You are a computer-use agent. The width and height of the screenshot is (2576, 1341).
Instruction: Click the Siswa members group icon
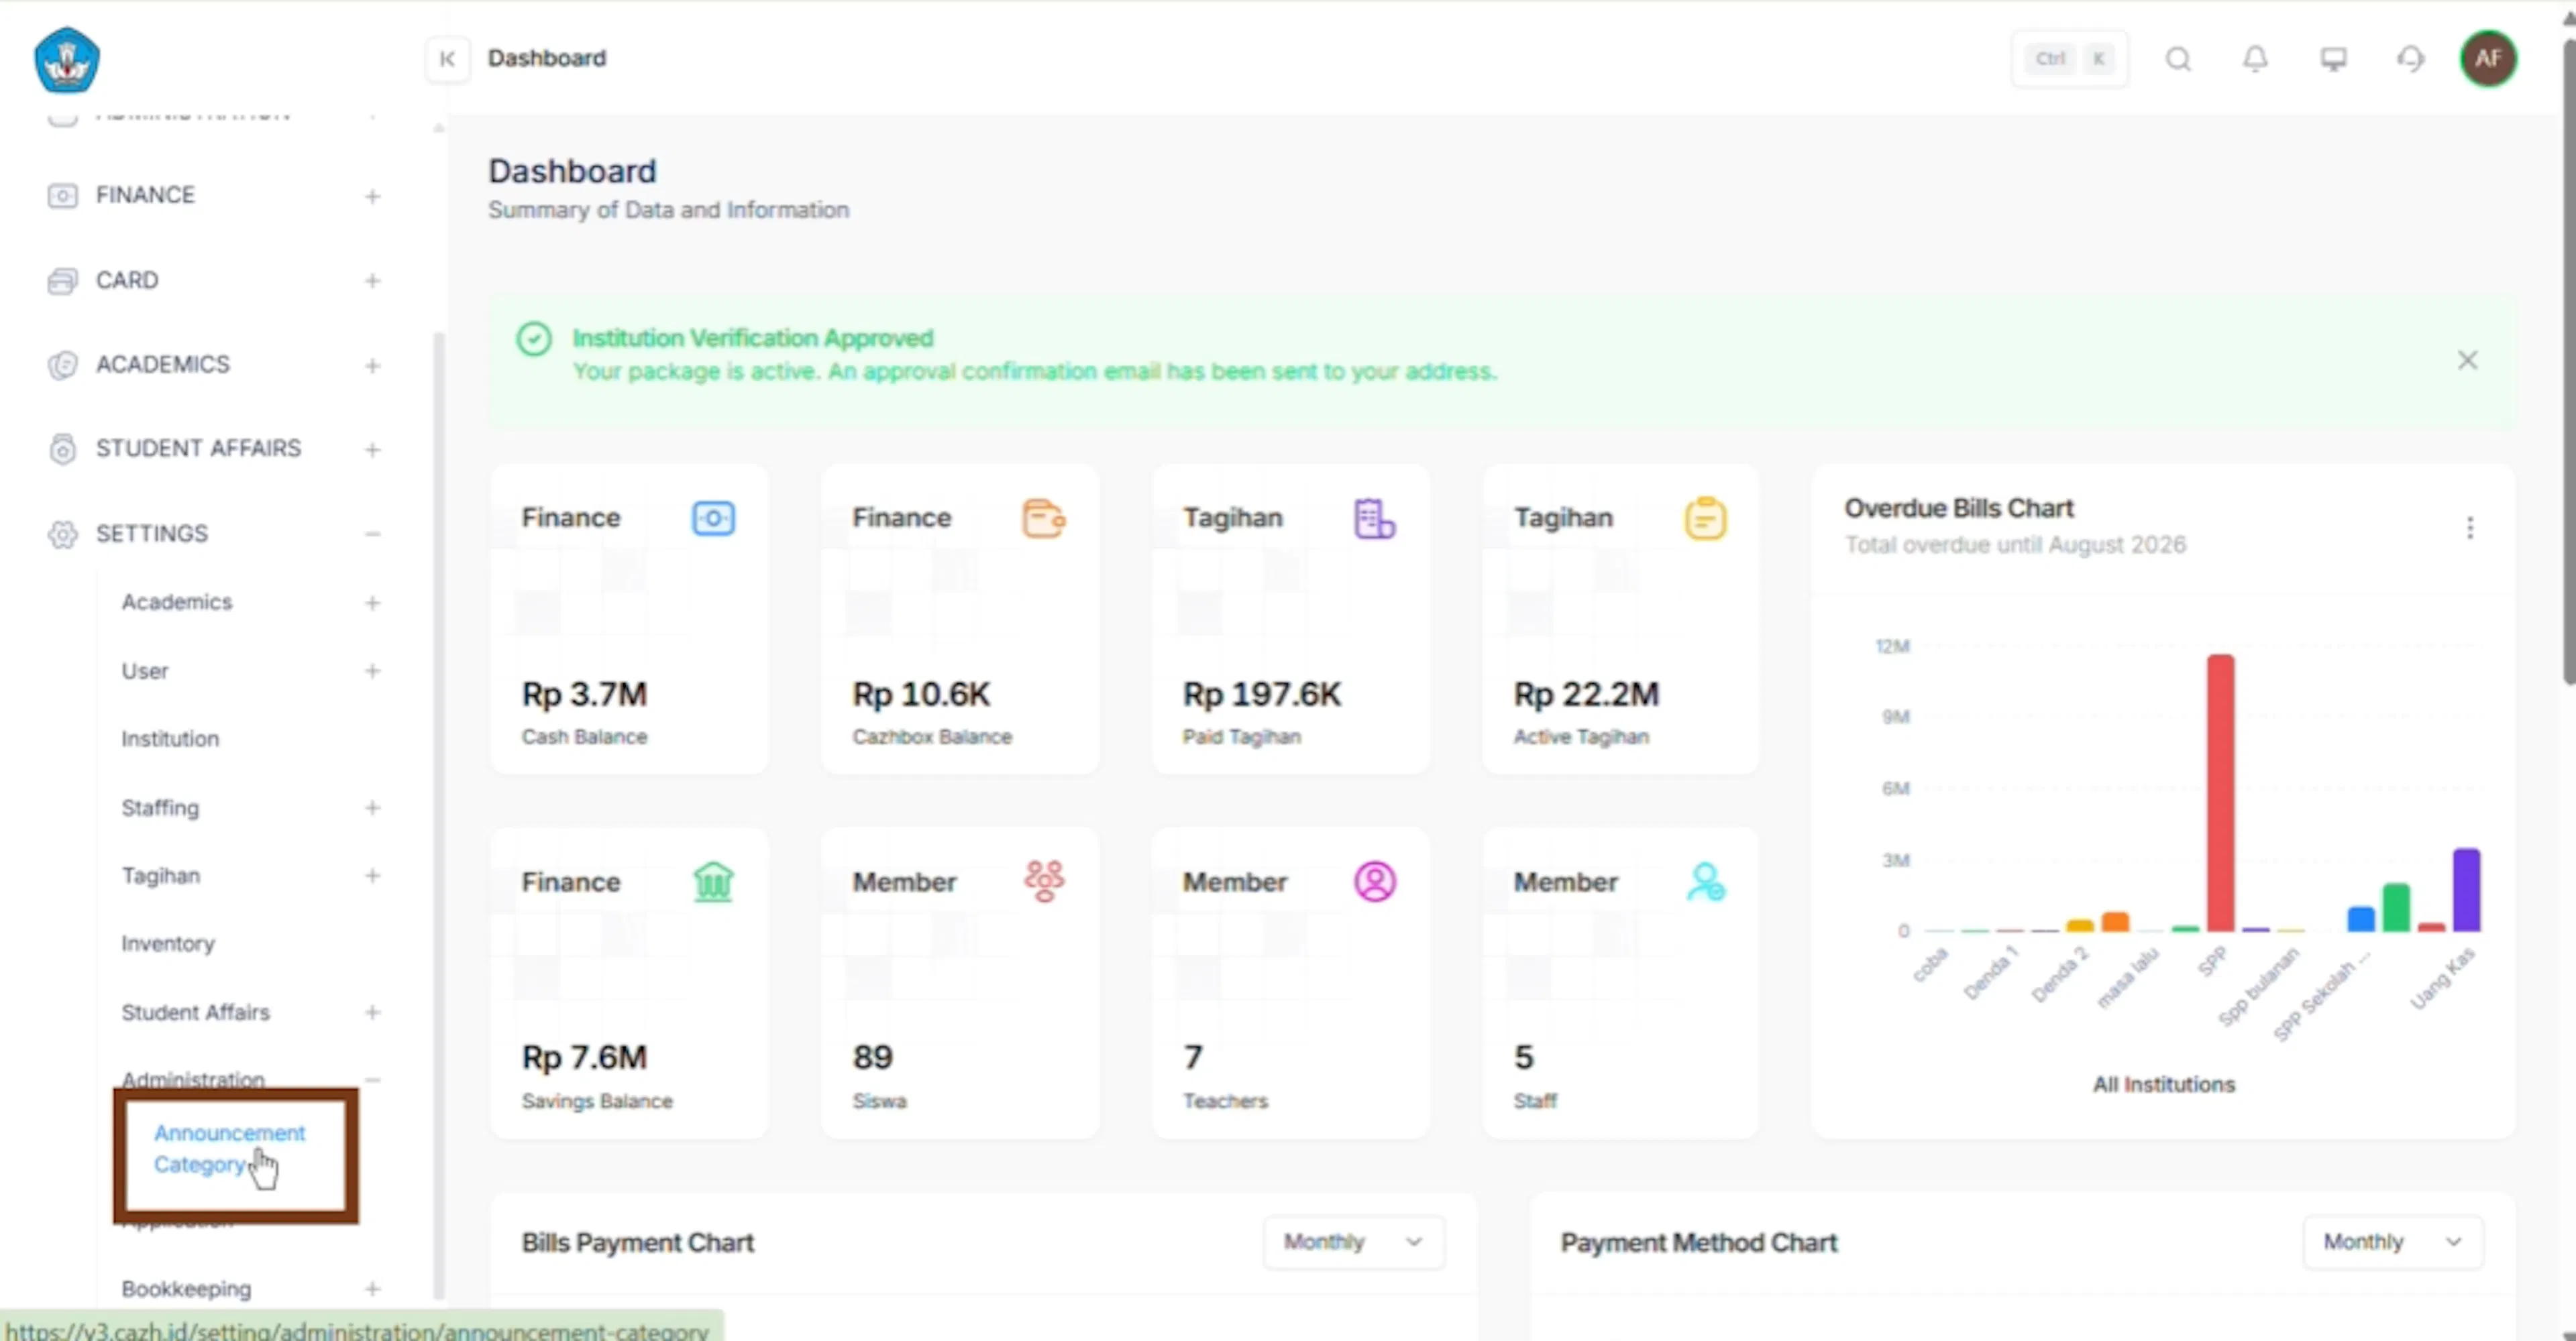1044,881
